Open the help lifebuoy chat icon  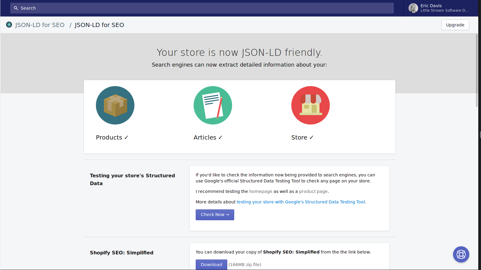coord(461,254)
